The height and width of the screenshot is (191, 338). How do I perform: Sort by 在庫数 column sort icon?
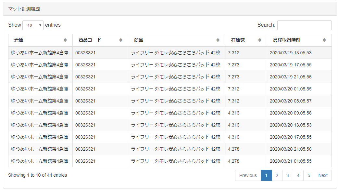coord(259,40)
